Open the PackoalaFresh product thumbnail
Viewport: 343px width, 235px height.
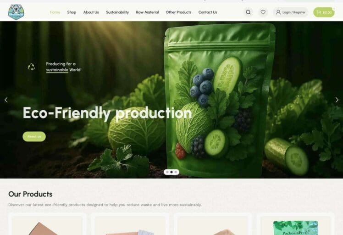coord(295,228)
